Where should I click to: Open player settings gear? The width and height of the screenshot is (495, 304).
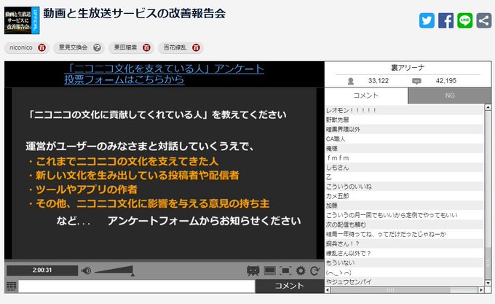[301, 270]
